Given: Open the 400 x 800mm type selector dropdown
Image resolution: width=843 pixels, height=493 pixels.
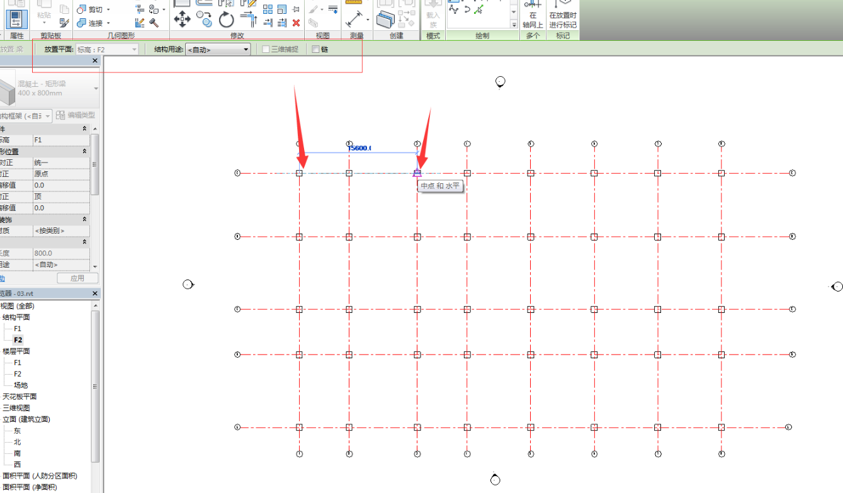Looking at the screenshot, I should click(96, 89).
